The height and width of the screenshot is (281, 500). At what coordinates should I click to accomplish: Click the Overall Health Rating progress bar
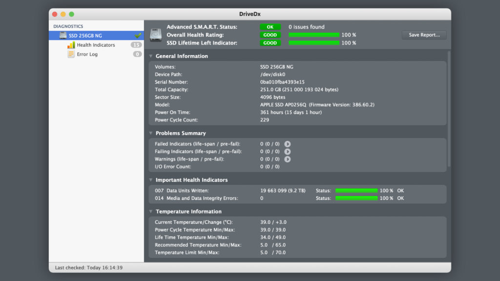click(313, 35)
